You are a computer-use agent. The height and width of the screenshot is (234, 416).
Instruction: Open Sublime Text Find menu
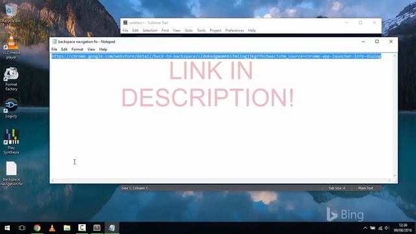(165, 31)
